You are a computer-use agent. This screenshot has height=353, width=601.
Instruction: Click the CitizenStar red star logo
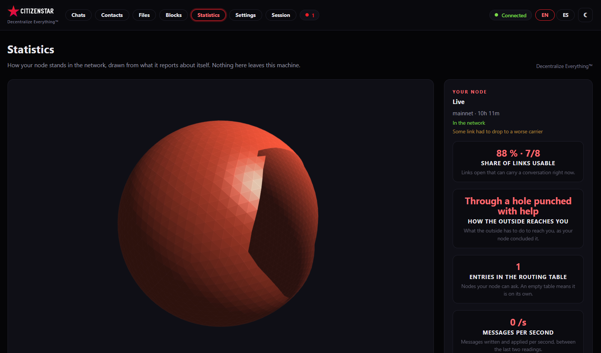pyautogui.click(x=13, y=11)
